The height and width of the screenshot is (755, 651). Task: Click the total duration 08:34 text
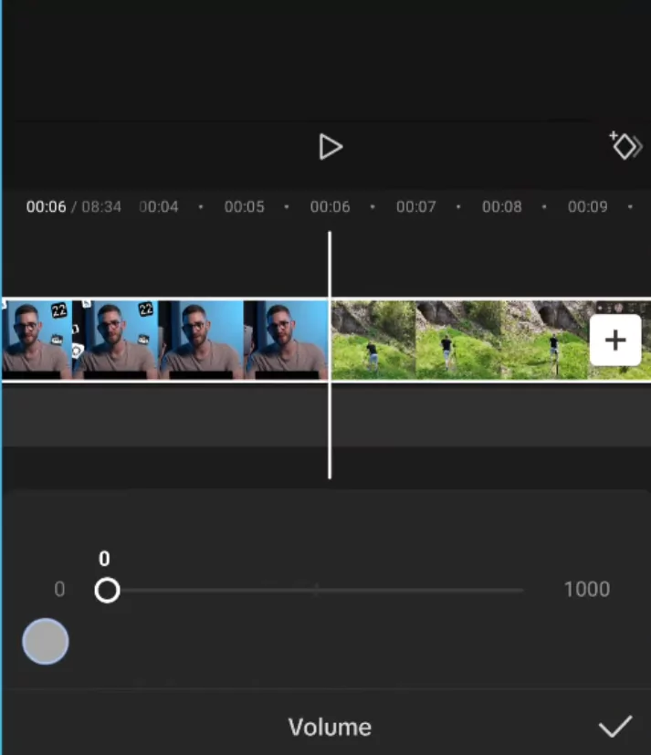click(x=101, y=206)
